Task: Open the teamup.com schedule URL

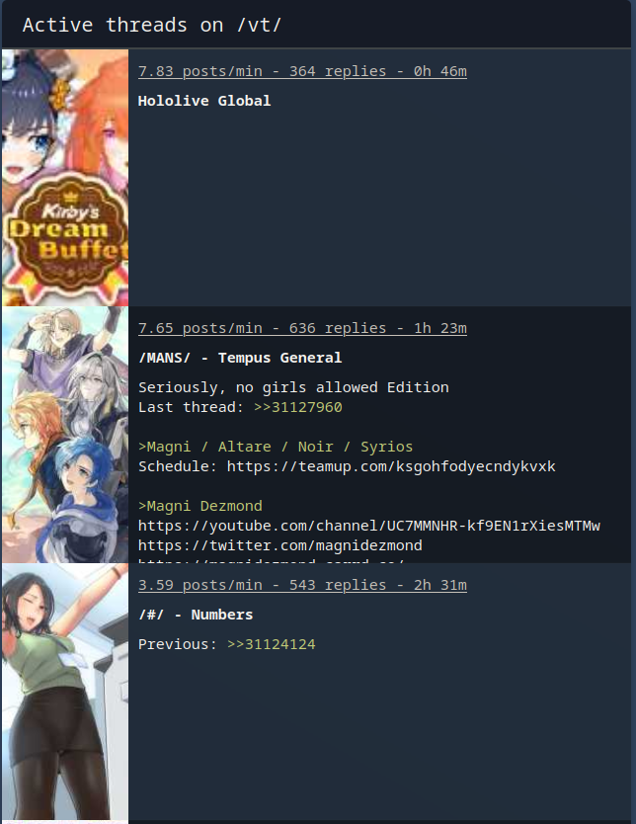Action: click(391, 466)
